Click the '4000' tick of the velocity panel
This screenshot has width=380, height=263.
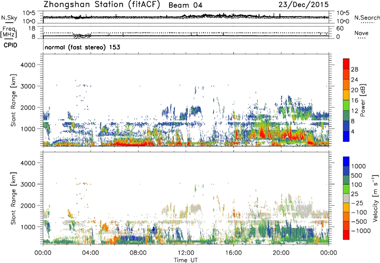28,163
